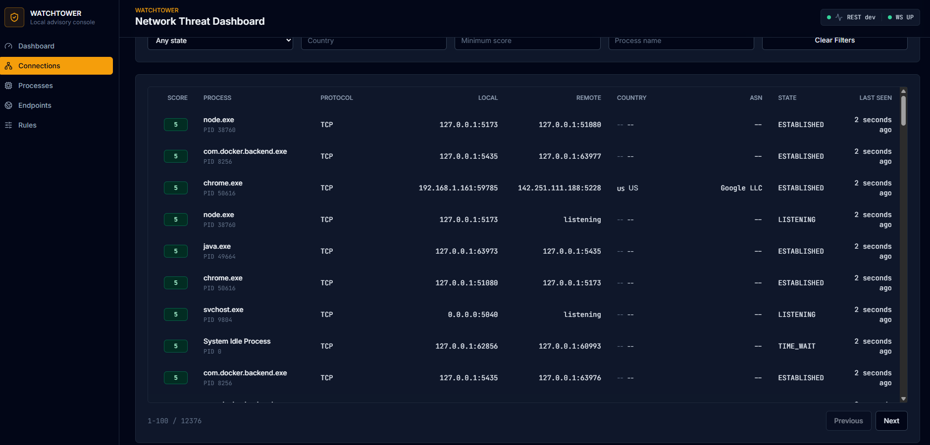930x445 pixels.
Task: Click the LAST SEEN column header
Action: (x=876, y=98)
